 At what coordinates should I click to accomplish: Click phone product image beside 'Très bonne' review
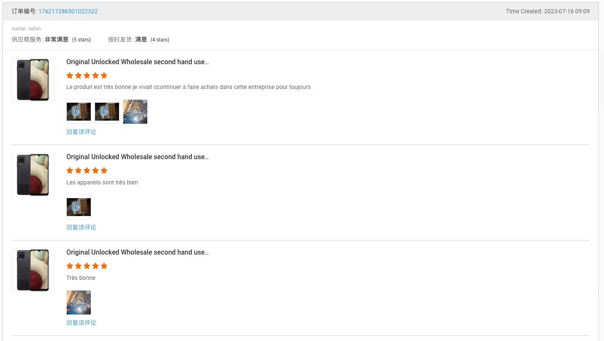click(x=33, y=270)
